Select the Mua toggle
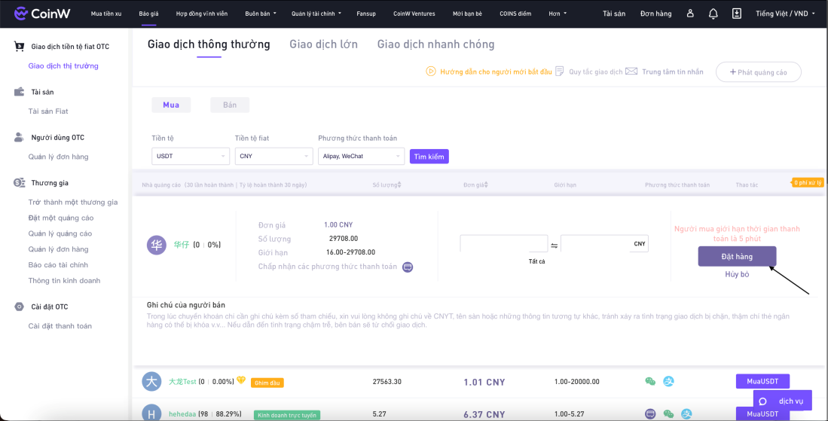The height and width of the screenshot is (421, 828). click(x=171, y=105)
